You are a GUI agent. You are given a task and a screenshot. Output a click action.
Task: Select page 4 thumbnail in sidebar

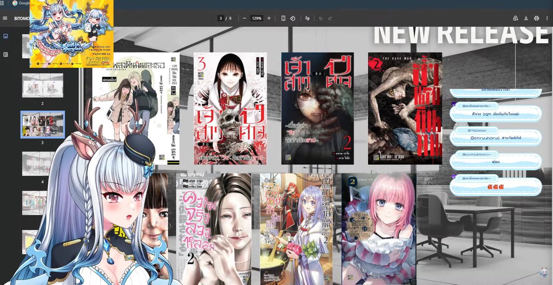click(42, 164)
